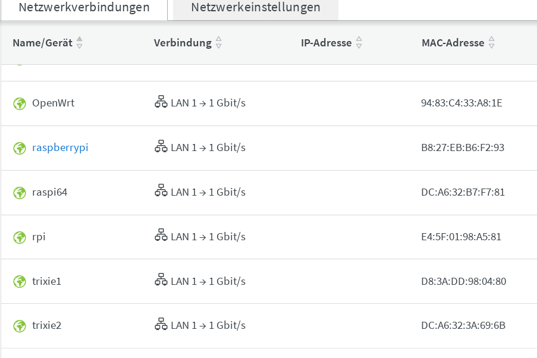The width and height of the screenshot is (537, 358).
Task: Click the globe icon next to OpenWrt
Action: 20,103
